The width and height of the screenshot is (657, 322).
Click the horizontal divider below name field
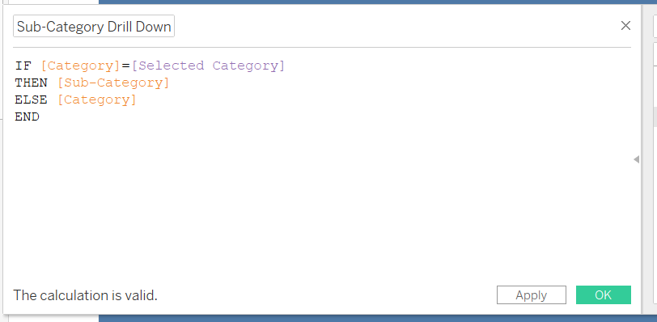tap(322, 47)
